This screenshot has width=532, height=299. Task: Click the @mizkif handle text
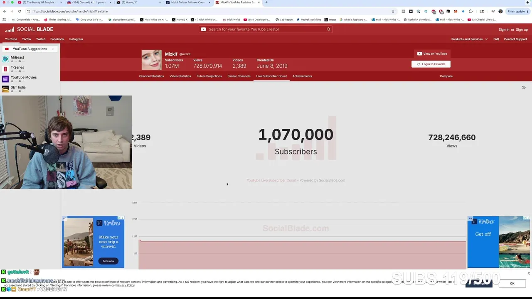pyautogui.click(x=185, y=54)
